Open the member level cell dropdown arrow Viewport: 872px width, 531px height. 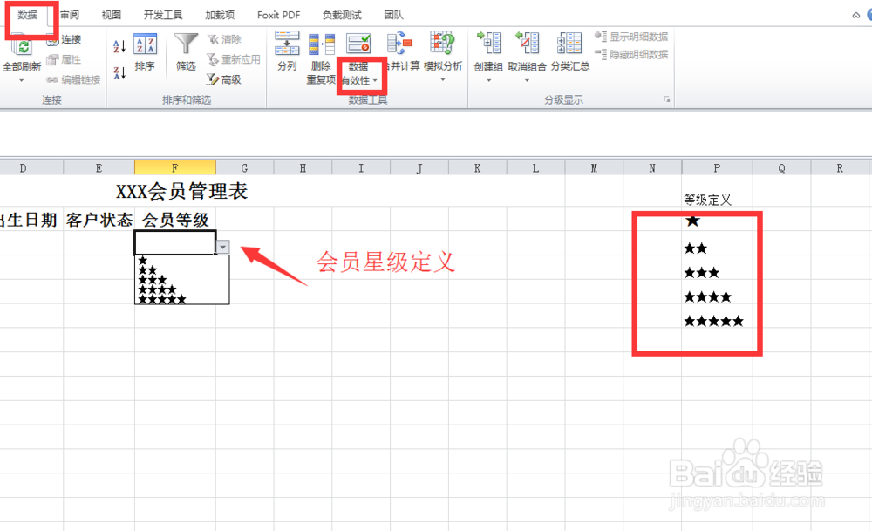pyautogui.click(x=223, y=247)
